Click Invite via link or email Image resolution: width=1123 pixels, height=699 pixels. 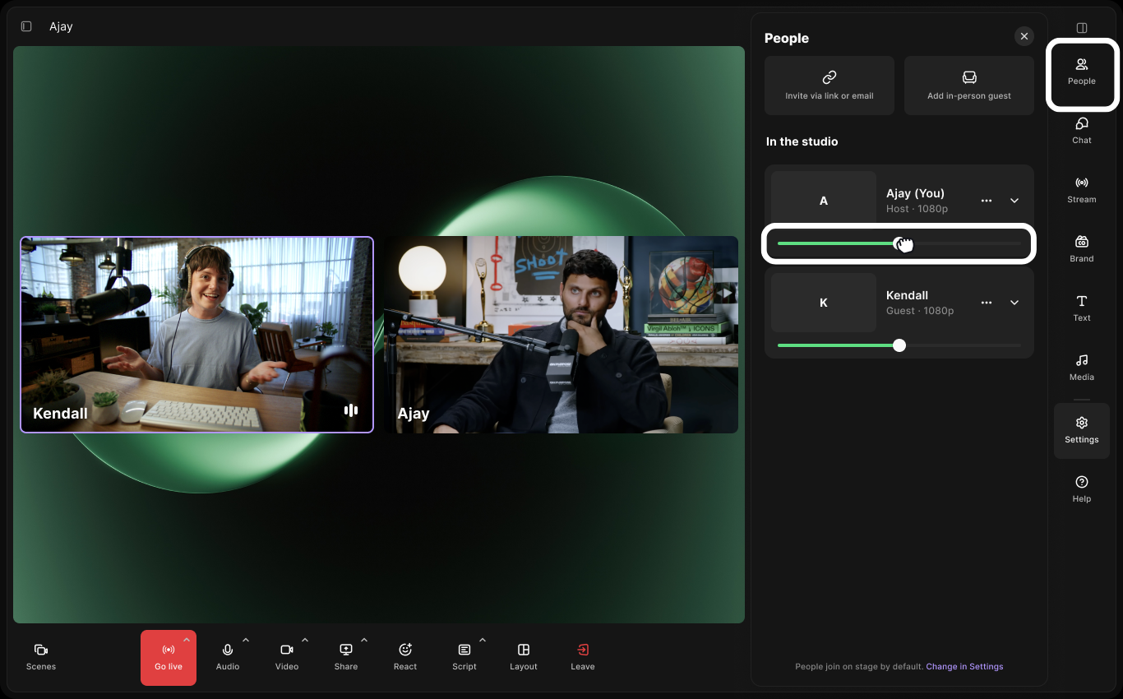(x=830, y=86)
